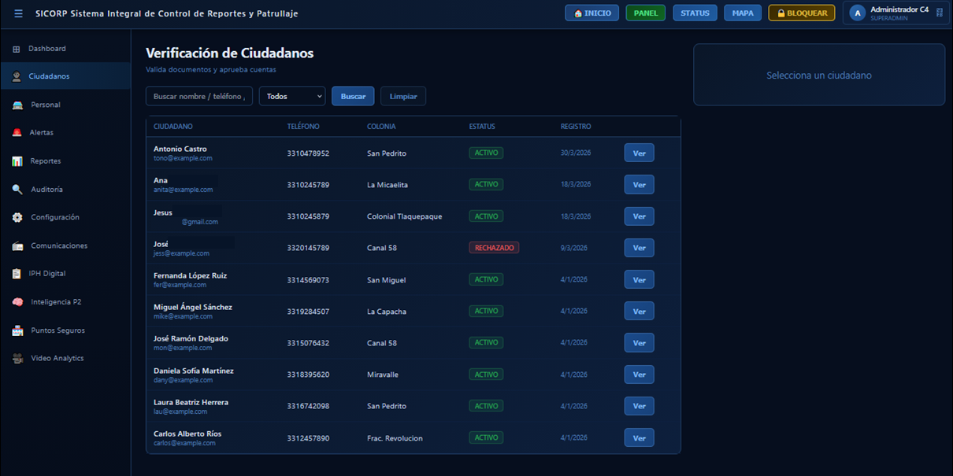Open the hamburger menu icon
Viewport: 953px width, 476px height.
point(18,13)
